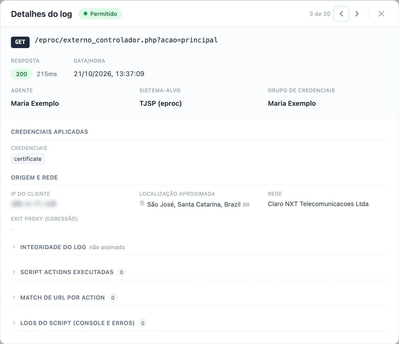Viewport: 399px width, 344px height.
Task: Click the certificate credential tag
Action: (28, 159)
